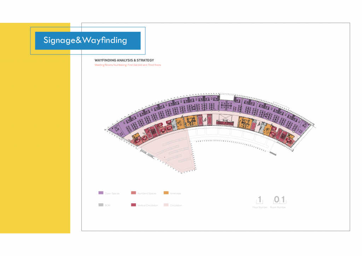The width and height of the screenshot is (362, 256).
Task: Click the red Meeting Rooms Numbering subtitle
Action: [128, 65]
